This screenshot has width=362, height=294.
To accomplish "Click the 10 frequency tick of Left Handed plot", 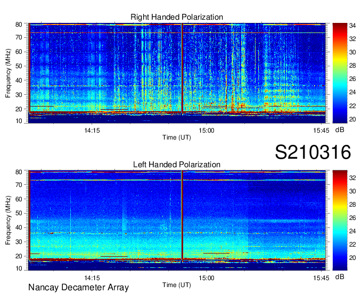I will pos(19,268).
